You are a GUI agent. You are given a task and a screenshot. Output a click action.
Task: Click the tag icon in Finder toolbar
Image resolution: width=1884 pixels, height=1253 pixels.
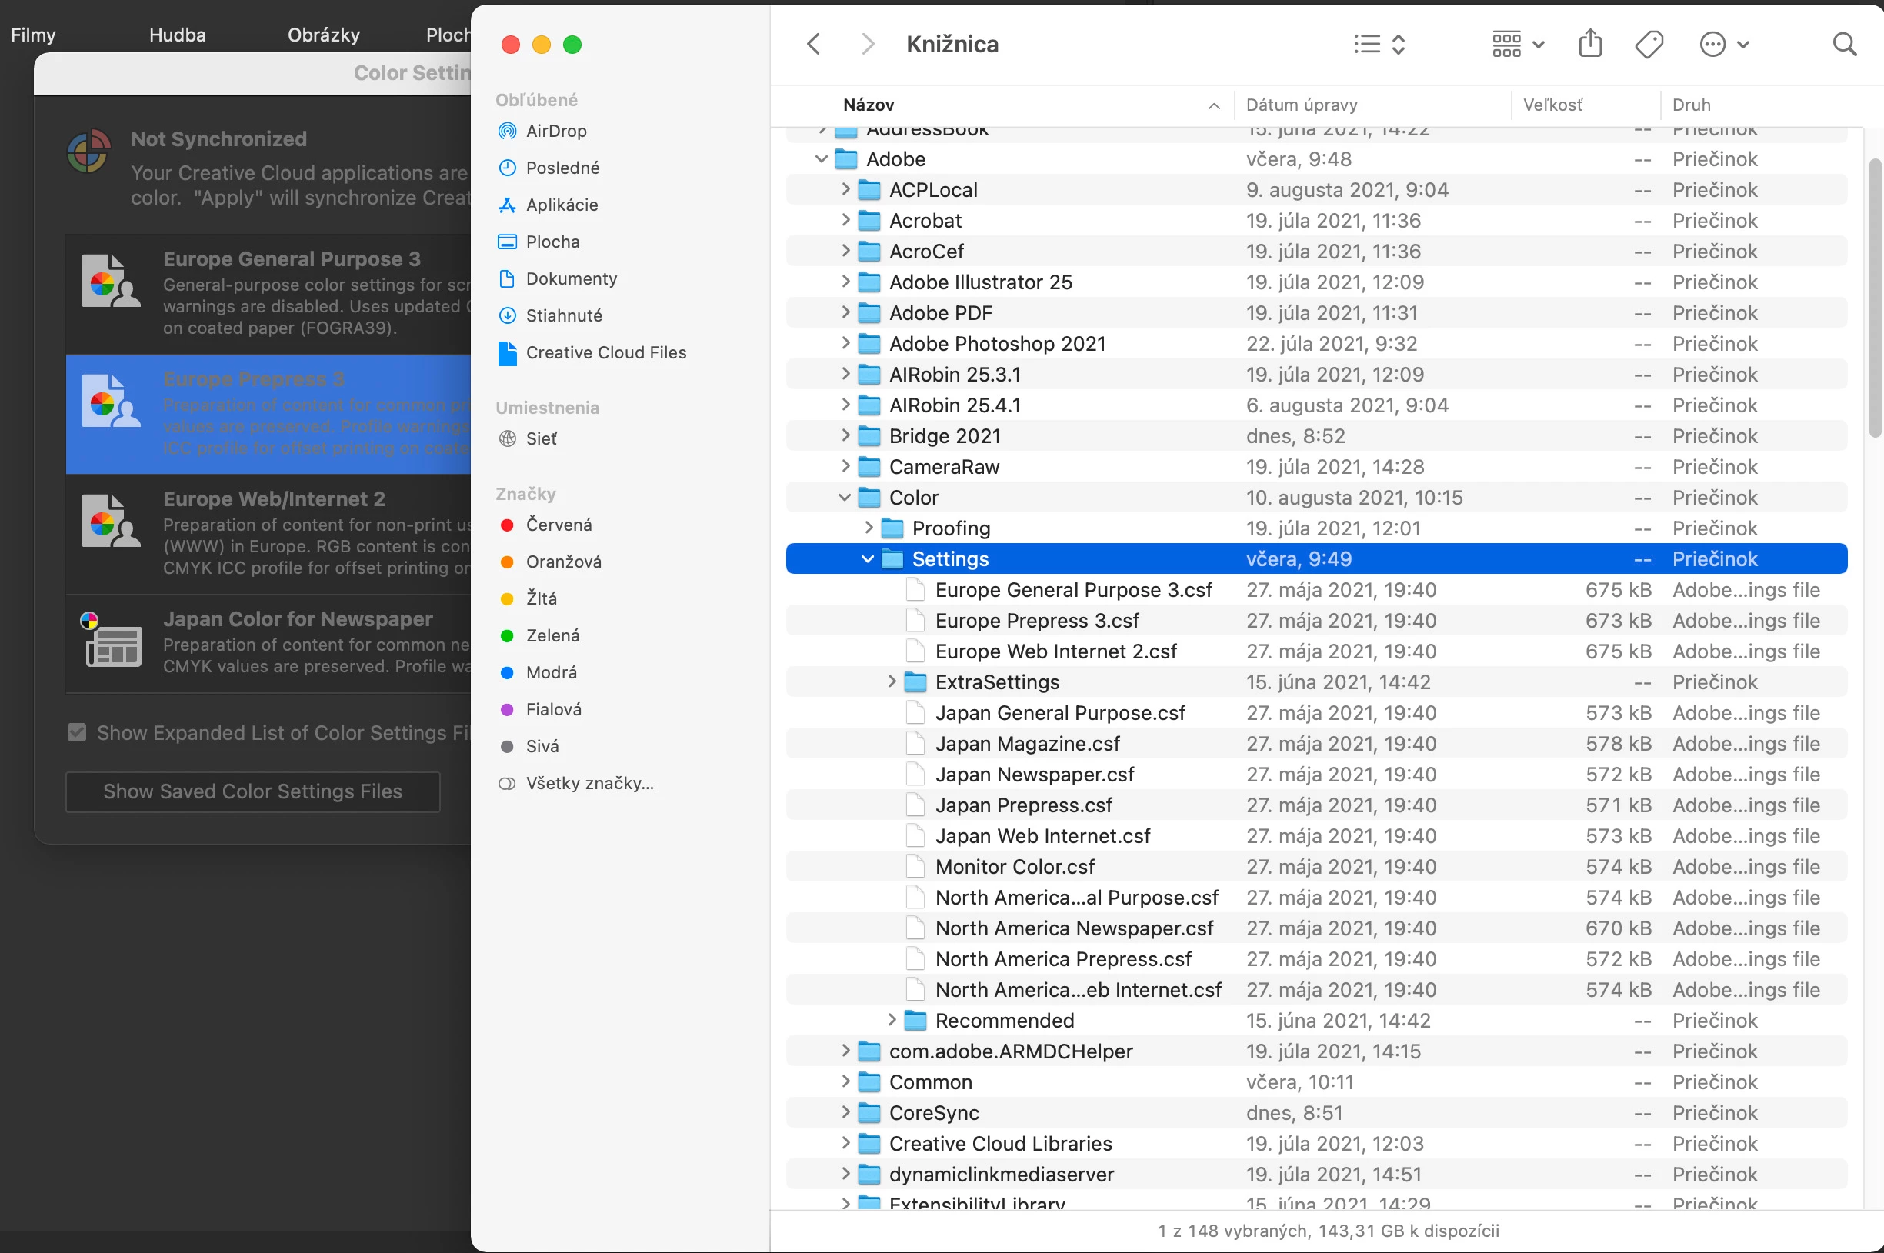point(1649,45)
